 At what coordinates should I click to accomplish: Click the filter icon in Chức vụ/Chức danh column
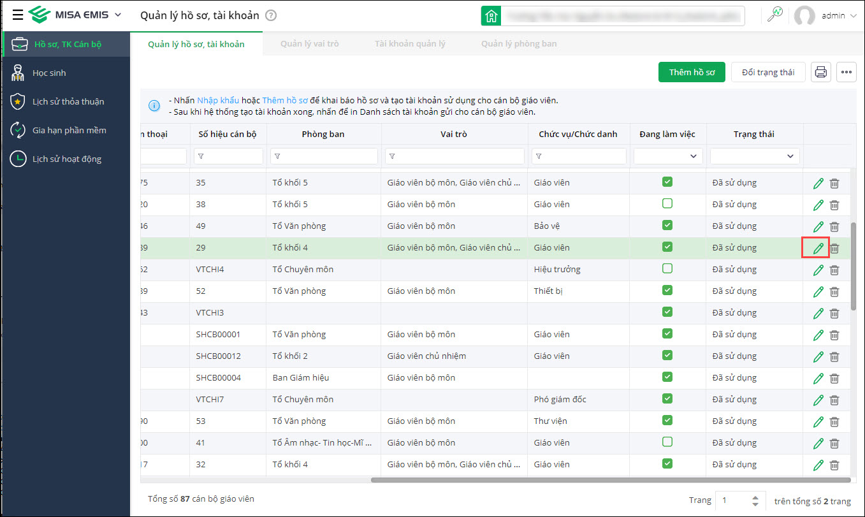538,156
